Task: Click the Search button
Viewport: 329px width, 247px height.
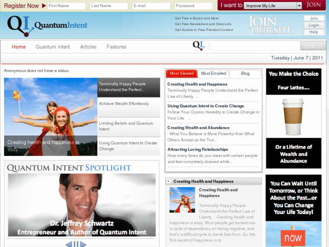Action: click(x=313, y=46)
